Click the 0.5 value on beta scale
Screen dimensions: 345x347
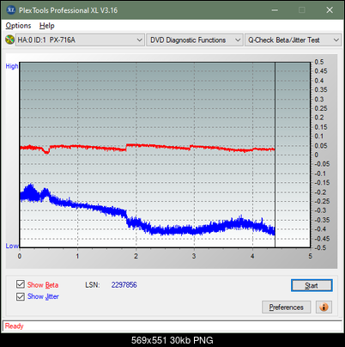pyautogui.click(x=319, y=62)
